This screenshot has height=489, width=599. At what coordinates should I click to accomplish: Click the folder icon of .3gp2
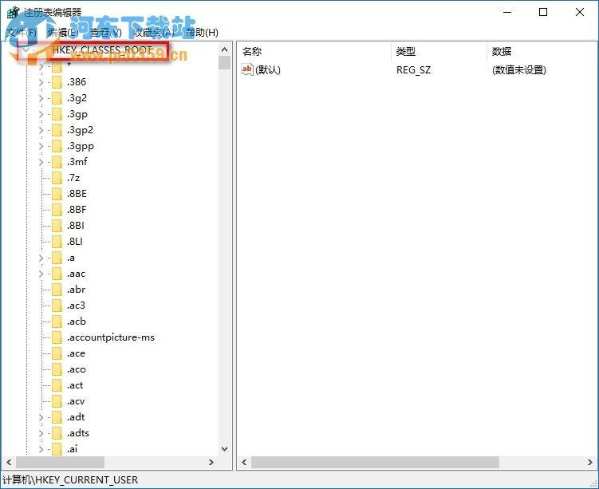pos(57,130)
